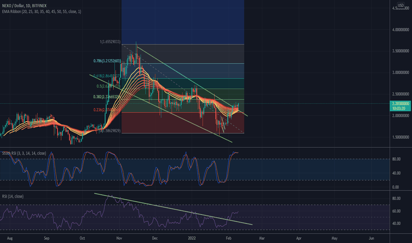Click the Mar label on time axis
This screenshot has width=412, height=243.
[262, 237]
